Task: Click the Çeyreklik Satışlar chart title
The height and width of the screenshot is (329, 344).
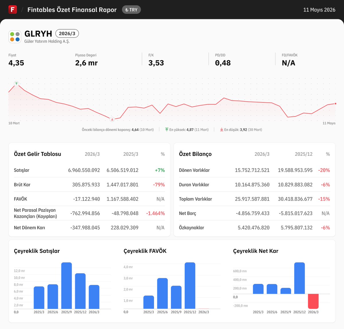Action: (x=37, y=251)
